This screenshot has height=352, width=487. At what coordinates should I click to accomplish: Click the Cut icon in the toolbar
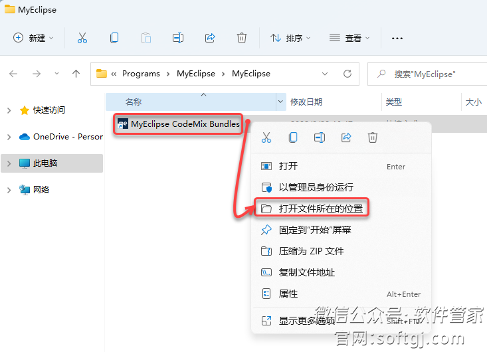(x=82, y=38)
